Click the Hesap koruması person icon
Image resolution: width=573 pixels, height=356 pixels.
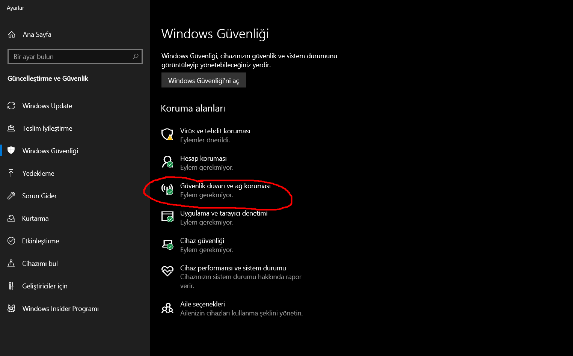pos(167,162)
